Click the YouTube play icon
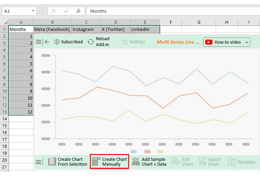The width and height of the screenshot is (260, 176). [209, 42]
